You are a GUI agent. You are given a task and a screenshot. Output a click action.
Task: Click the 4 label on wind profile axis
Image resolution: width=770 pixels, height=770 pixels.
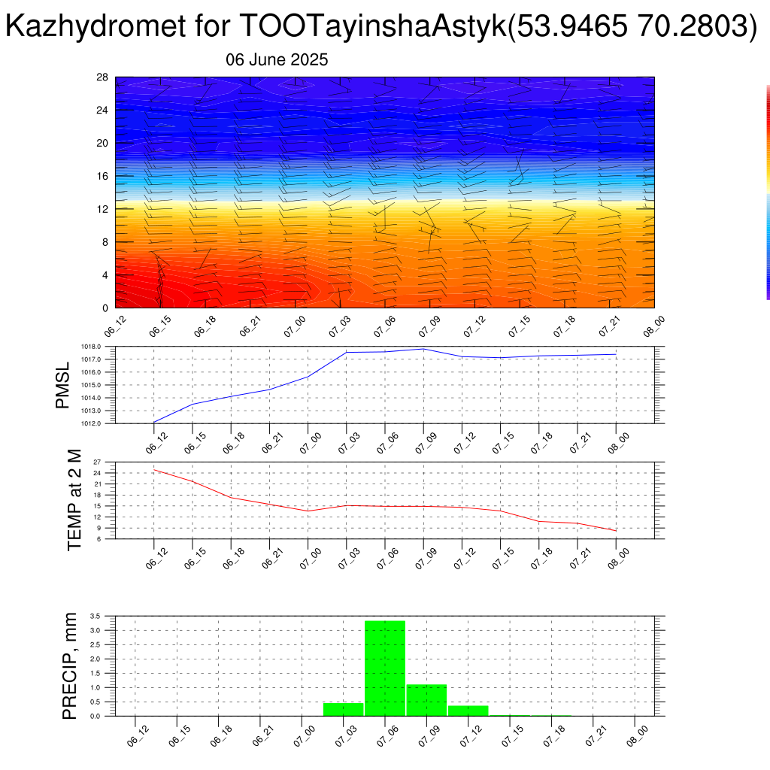click(105, 275)
